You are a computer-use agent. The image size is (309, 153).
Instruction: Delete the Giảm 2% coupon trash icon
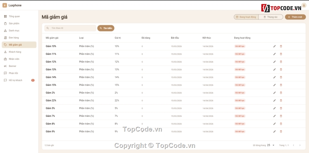click(x=281, y=93)
